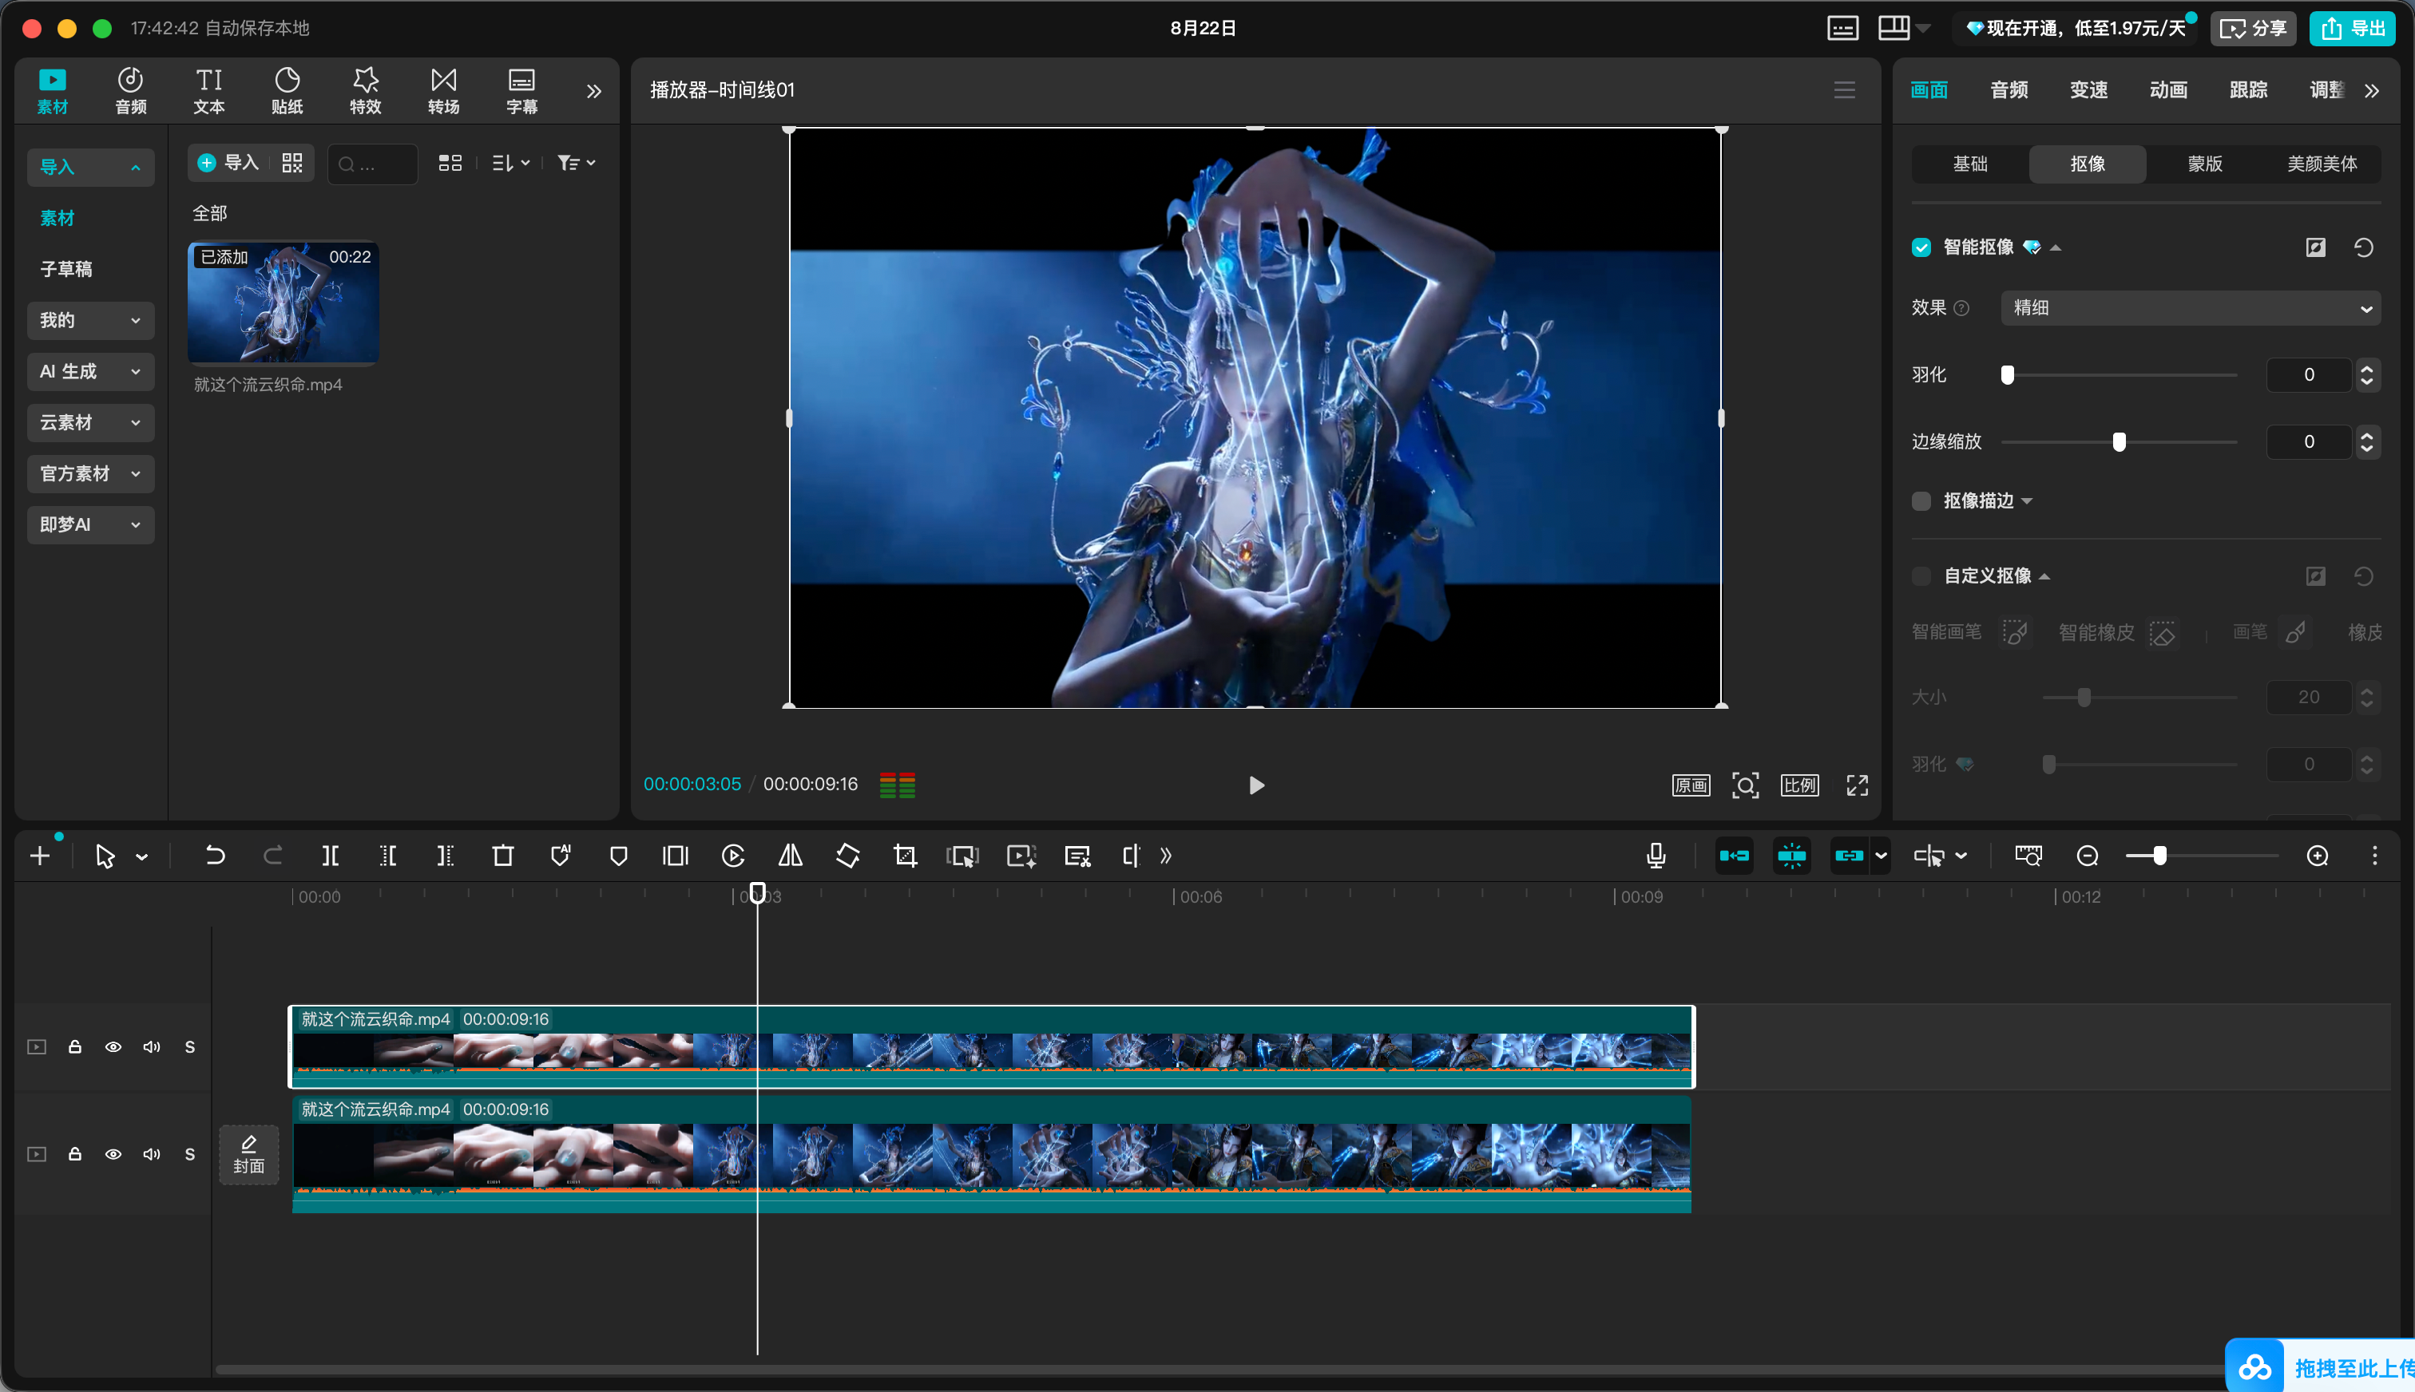
Task: Collapse the 导入 sidebar section
Action: [x=91, y=168]
